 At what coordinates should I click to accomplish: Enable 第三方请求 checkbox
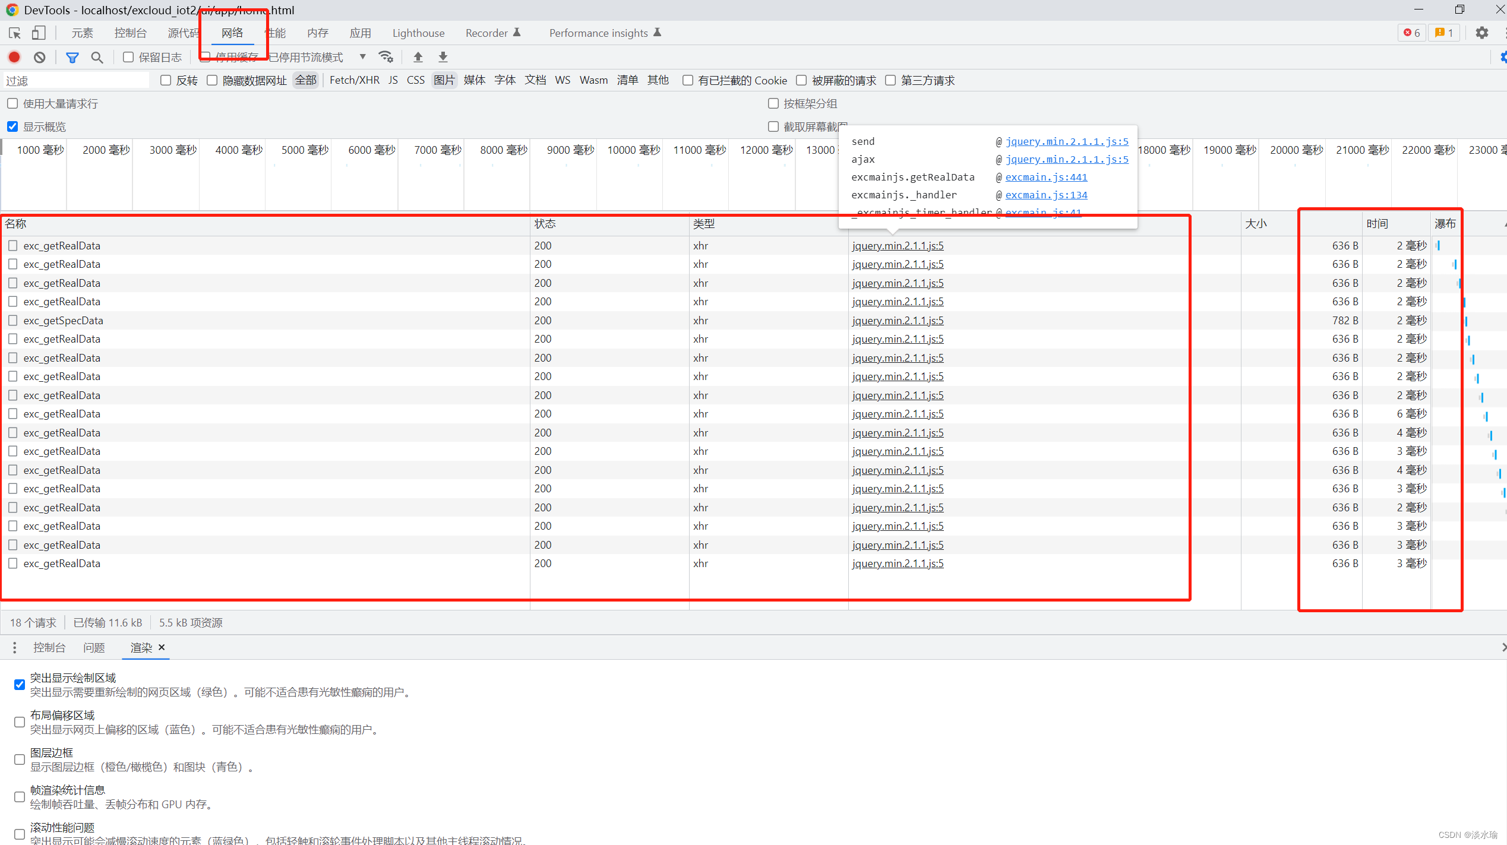pyautogui.click(x=890, y=80)
